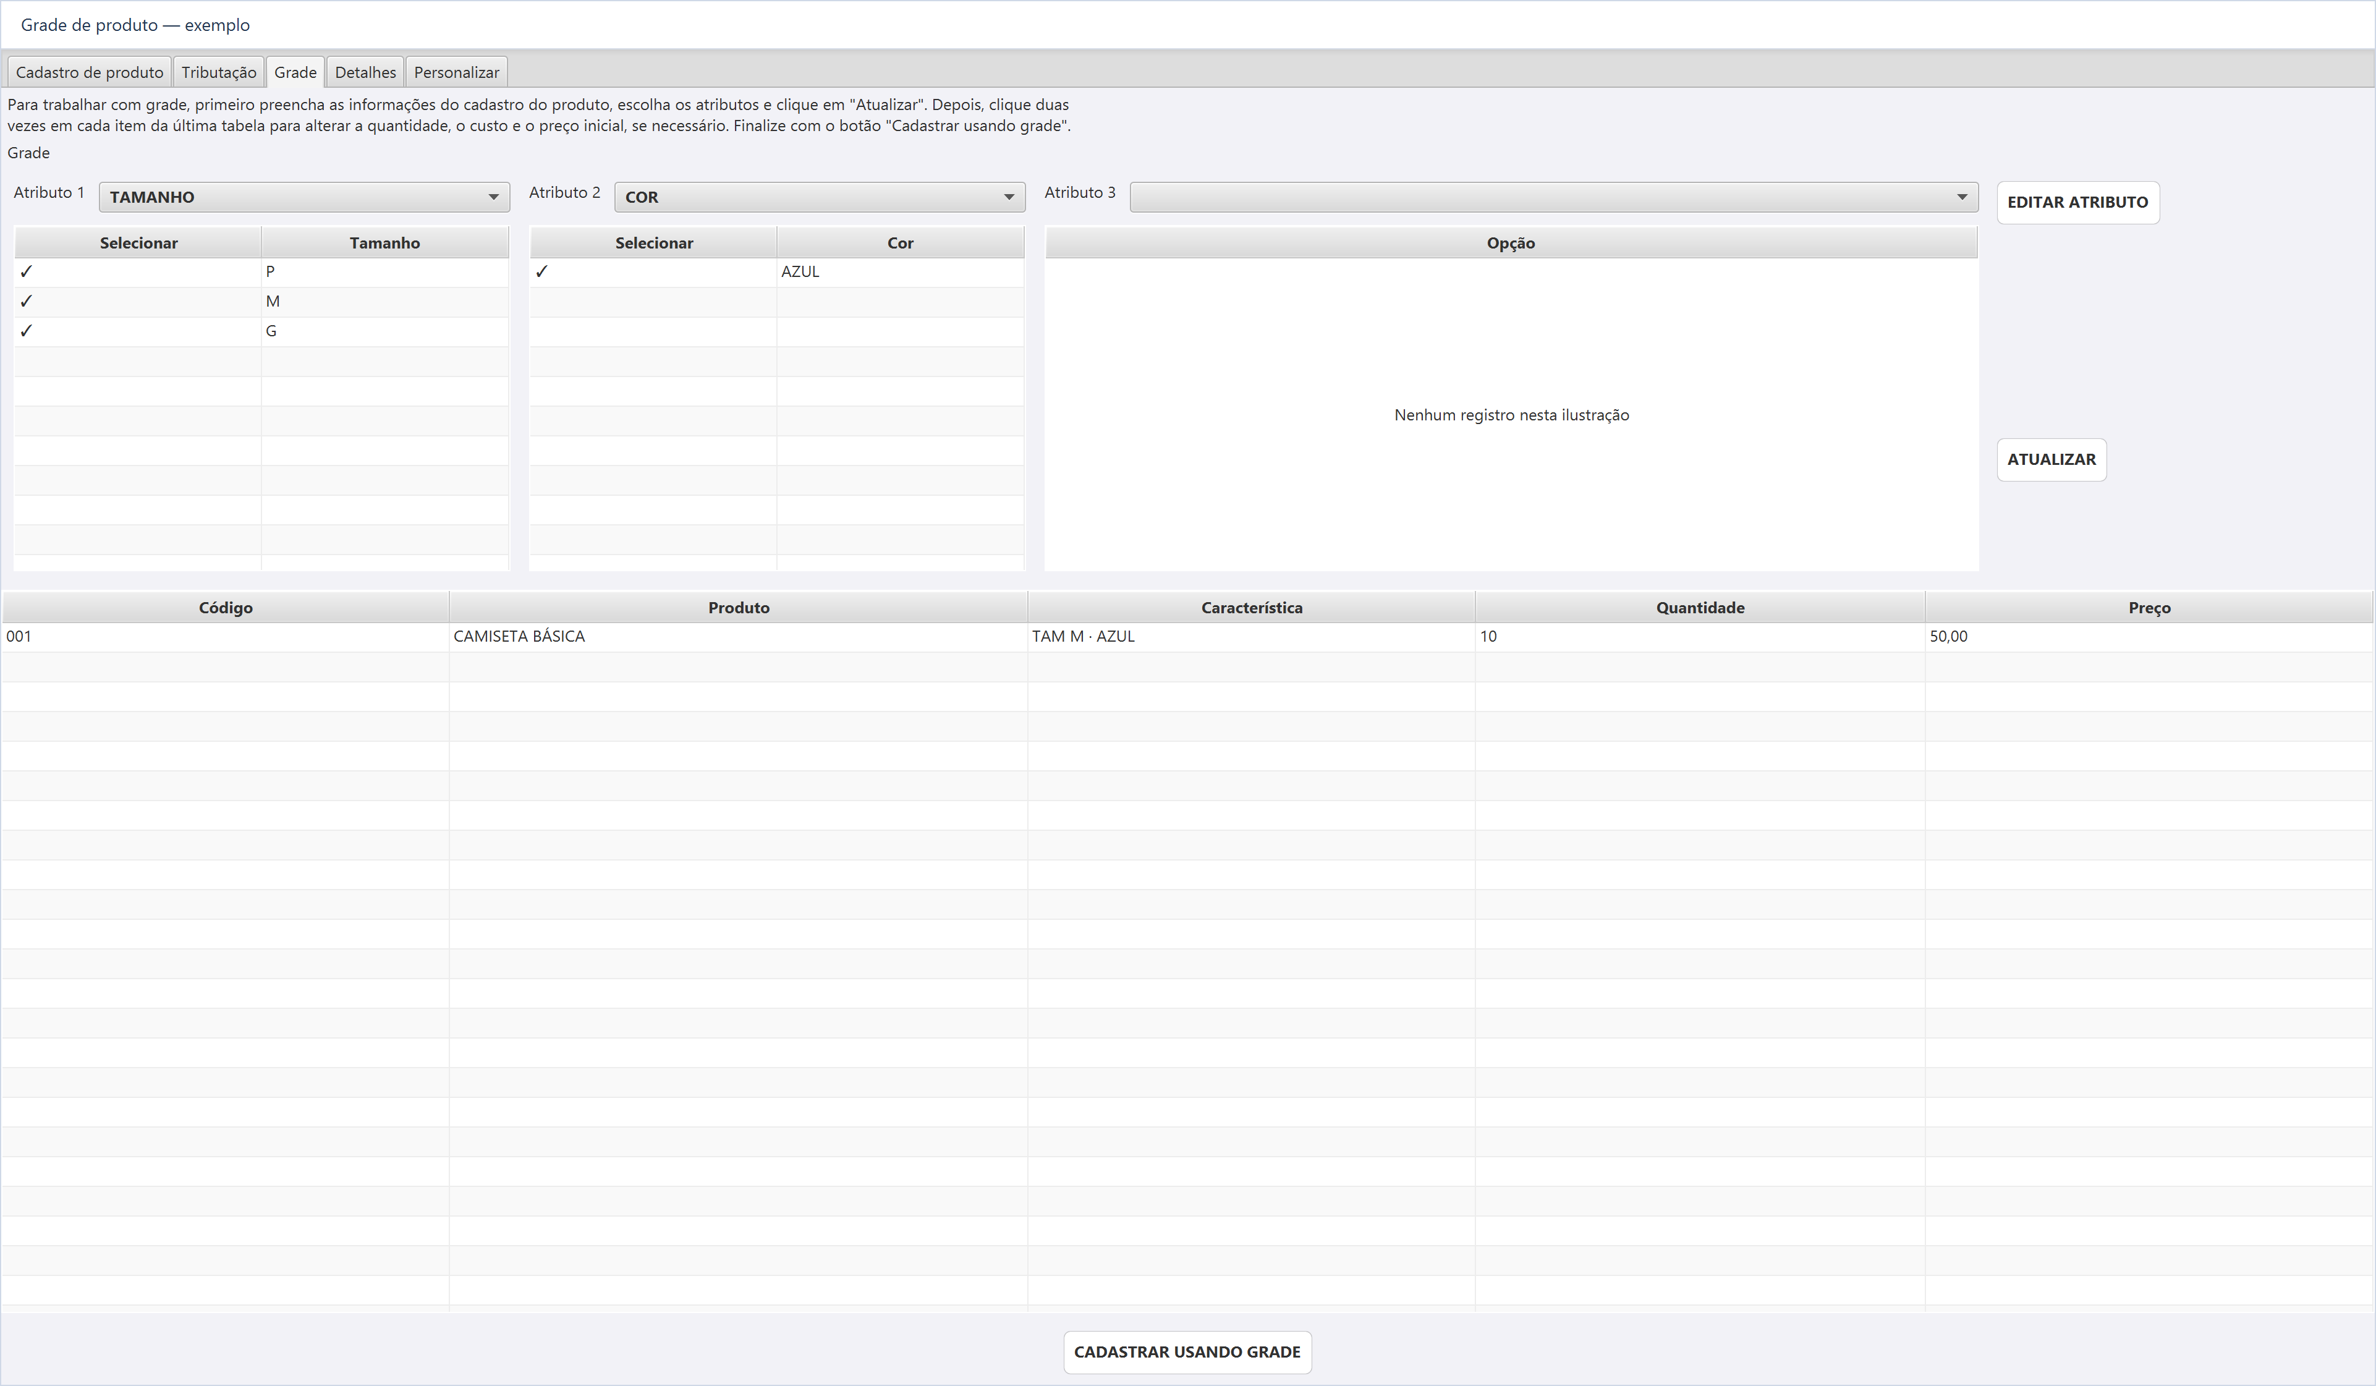2376x1386 pixels.
Task: Click the Cor column header
Action: click(901, 243)
